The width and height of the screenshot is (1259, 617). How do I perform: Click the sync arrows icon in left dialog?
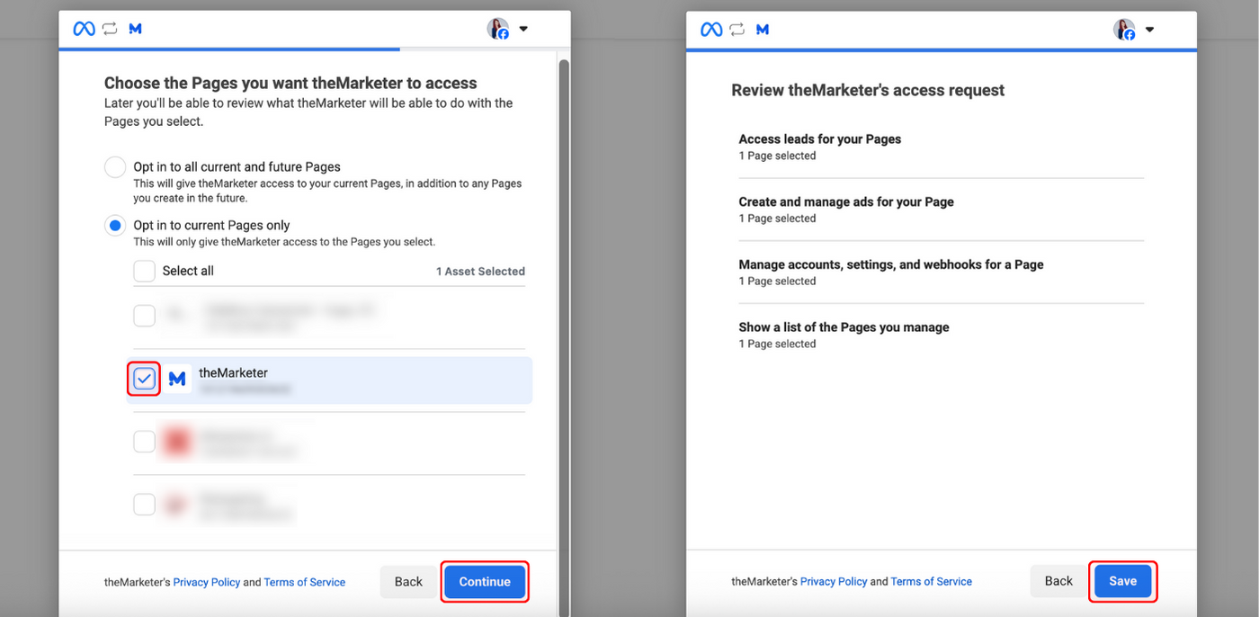110,29
